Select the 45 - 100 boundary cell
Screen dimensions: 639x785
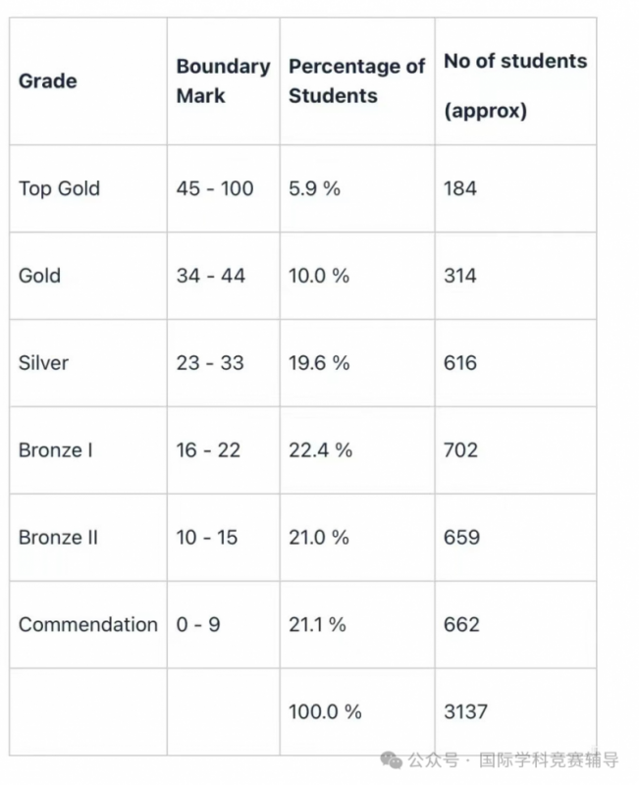(x=224, y=188)
